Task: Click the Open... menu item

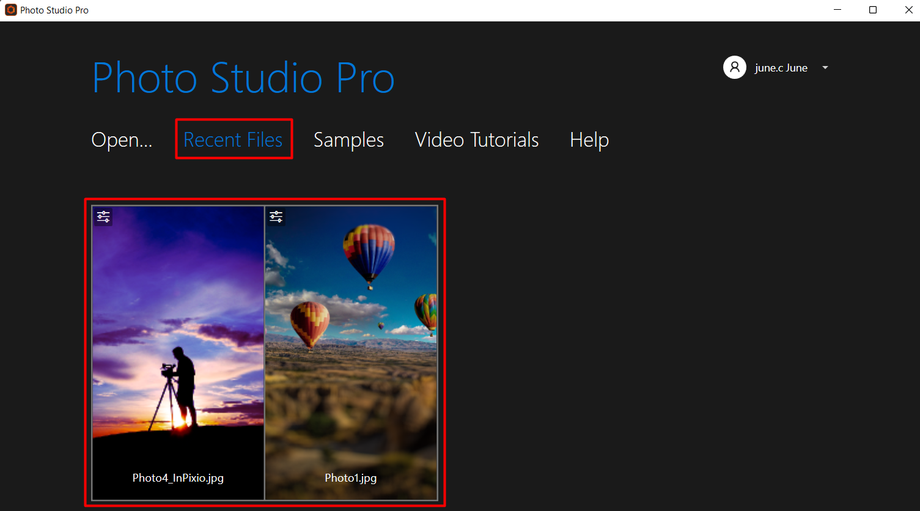Action: 122,140
